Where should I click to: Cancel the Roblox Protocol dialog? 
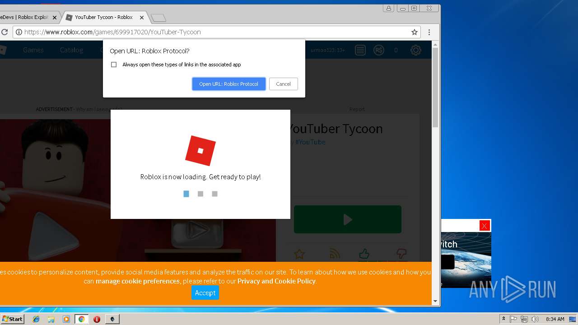coord(283,84)
